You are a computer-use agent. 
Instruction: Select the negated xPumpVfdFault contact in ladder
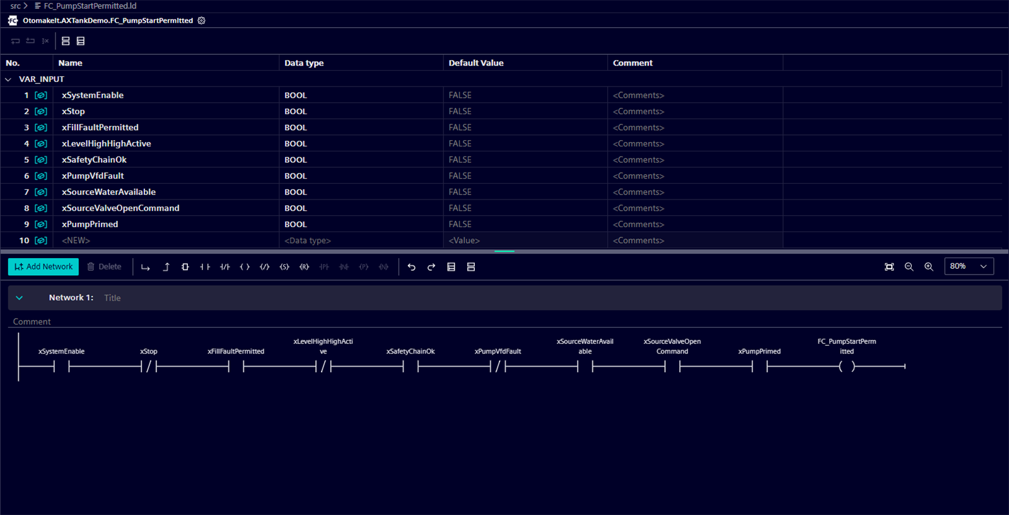pyautogui.click(x=498, y=366)
